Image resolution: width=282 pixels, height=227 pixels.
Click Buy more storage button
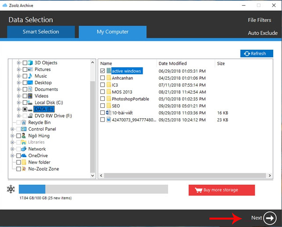(221, 190)
